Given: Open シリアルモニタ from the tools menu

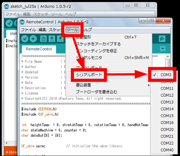Looking at the screenshot, I should (109, 58).
